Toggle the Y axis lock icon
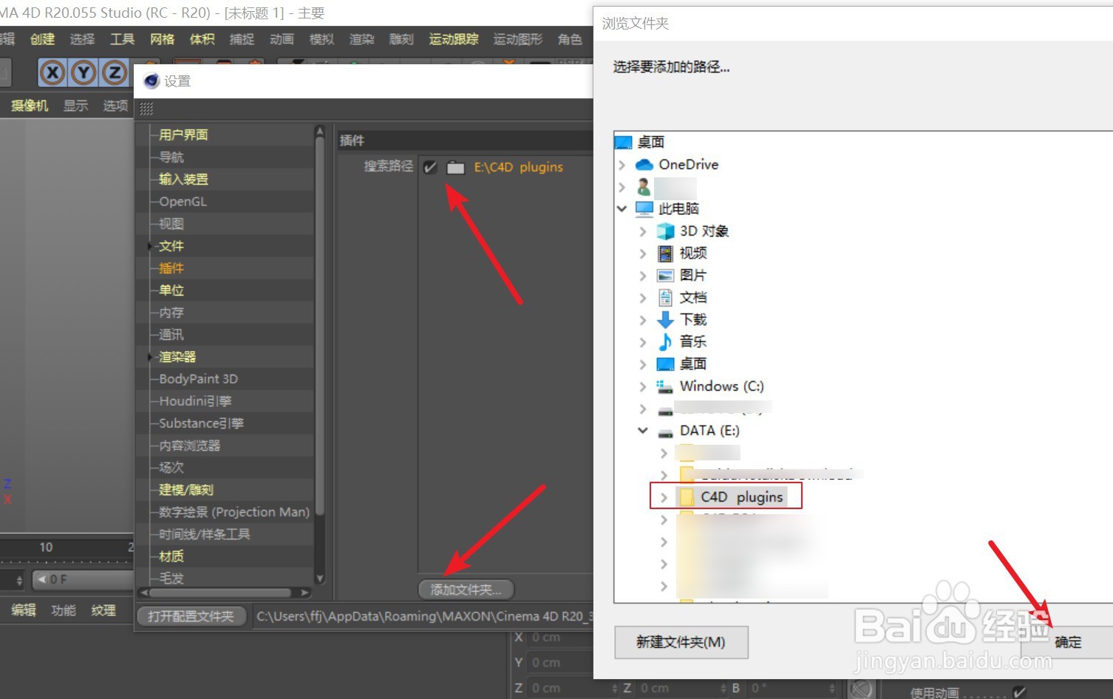 tap(84, 72)
